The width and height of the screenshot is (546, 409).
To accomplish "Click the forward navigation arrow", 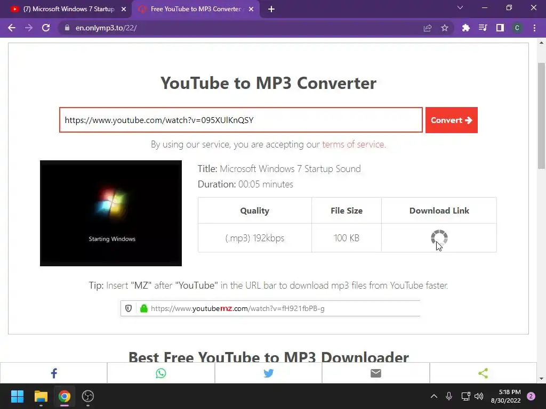I will click(x=29, y=28).
